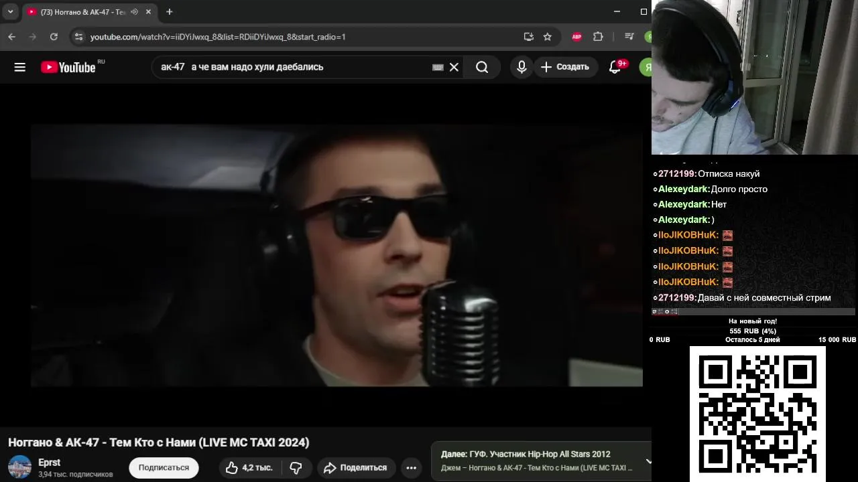Click the На новый год! goal title
Image resolution: width=858 pixels, height=482 pixels.
tap(753, 321)
